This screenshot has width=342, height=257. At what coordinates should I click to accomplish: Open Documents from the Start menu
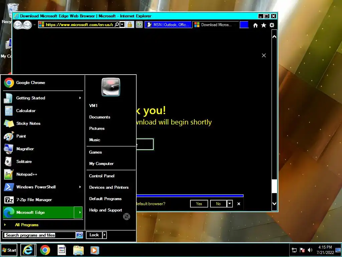(x=100, y=117)
